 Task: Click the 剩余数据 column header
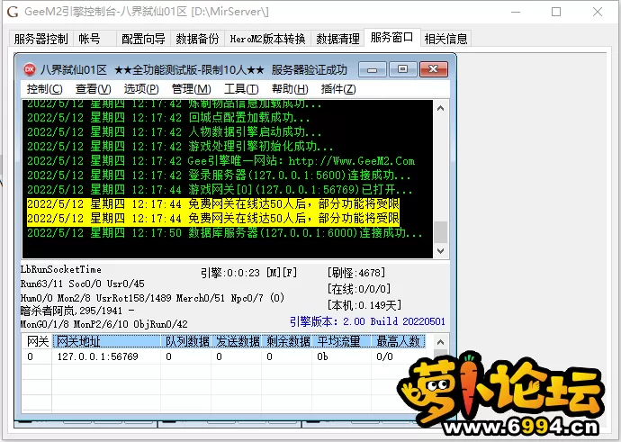[287, 341]
